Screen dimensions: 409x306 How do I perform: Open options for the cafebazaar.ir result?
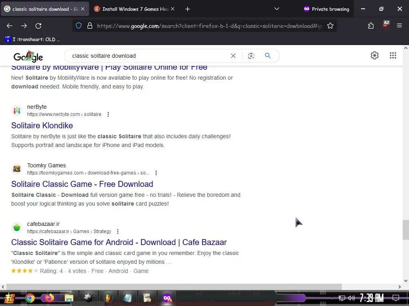pyautogui.click(x=118, y=231)
